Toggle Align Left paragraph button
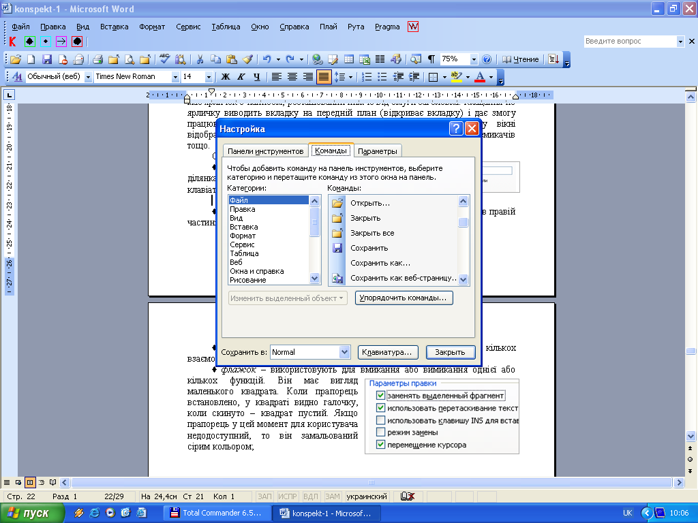The height and width of the screenshot is (523, 698). [x=277, y=77]
